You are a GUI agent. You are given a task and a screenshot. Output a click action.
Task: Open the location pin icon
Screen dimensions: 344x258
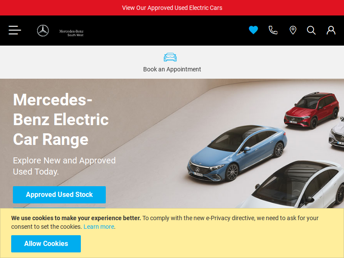[x=293, y=30]
